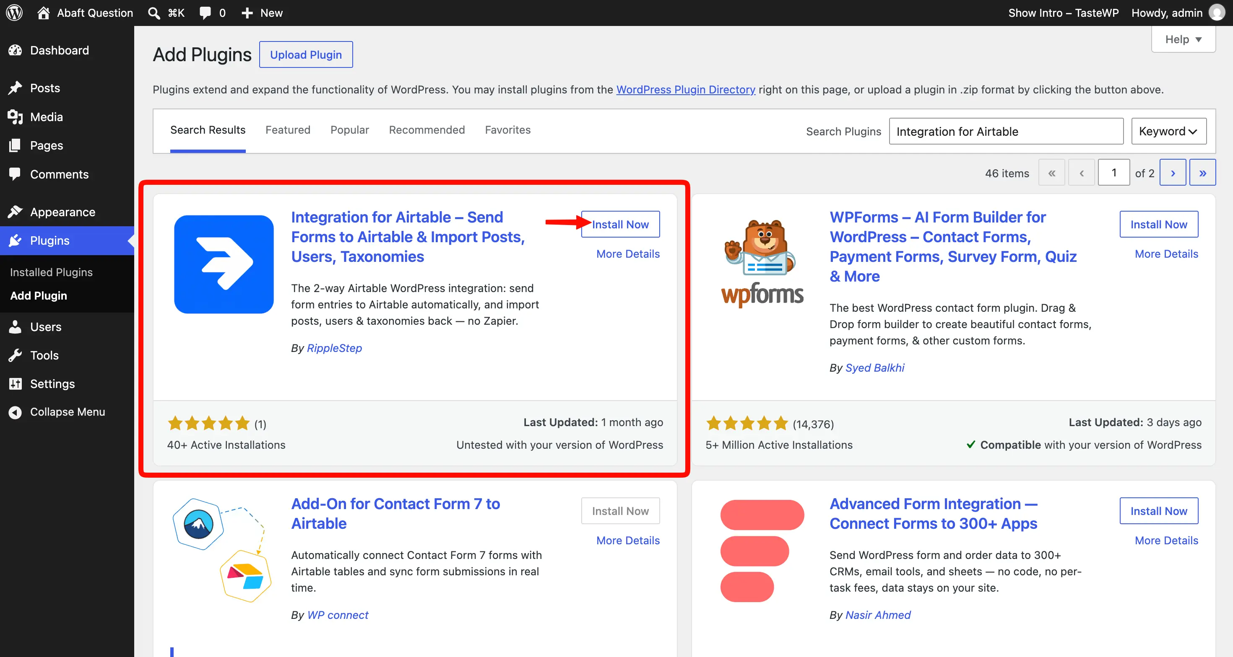Switch to the Featured tab
The height and width of the screenshot is (657, 1233).
click(288, 130)
